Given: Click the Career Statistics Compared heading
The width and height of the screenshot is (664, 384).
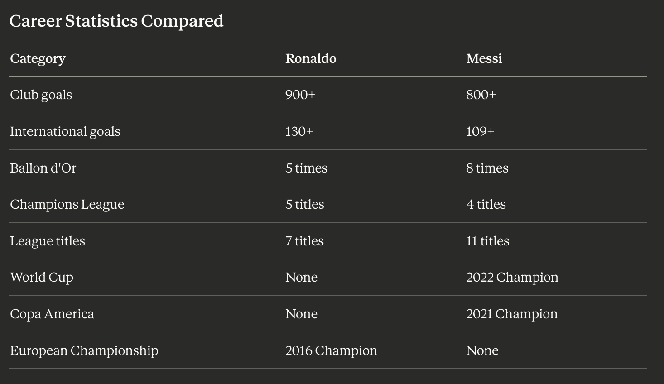Looking at the screenshot, I should tap(116, 21).
